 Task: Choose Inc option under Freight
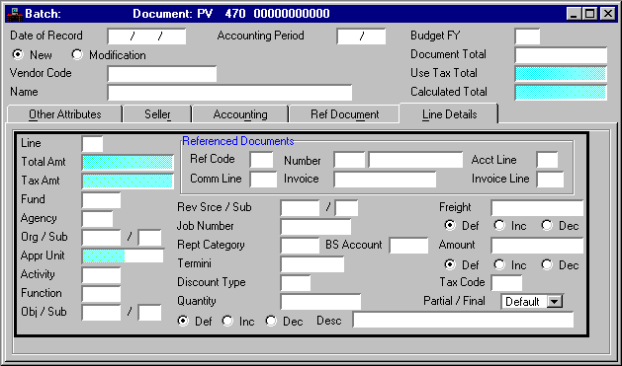point(499,225)
